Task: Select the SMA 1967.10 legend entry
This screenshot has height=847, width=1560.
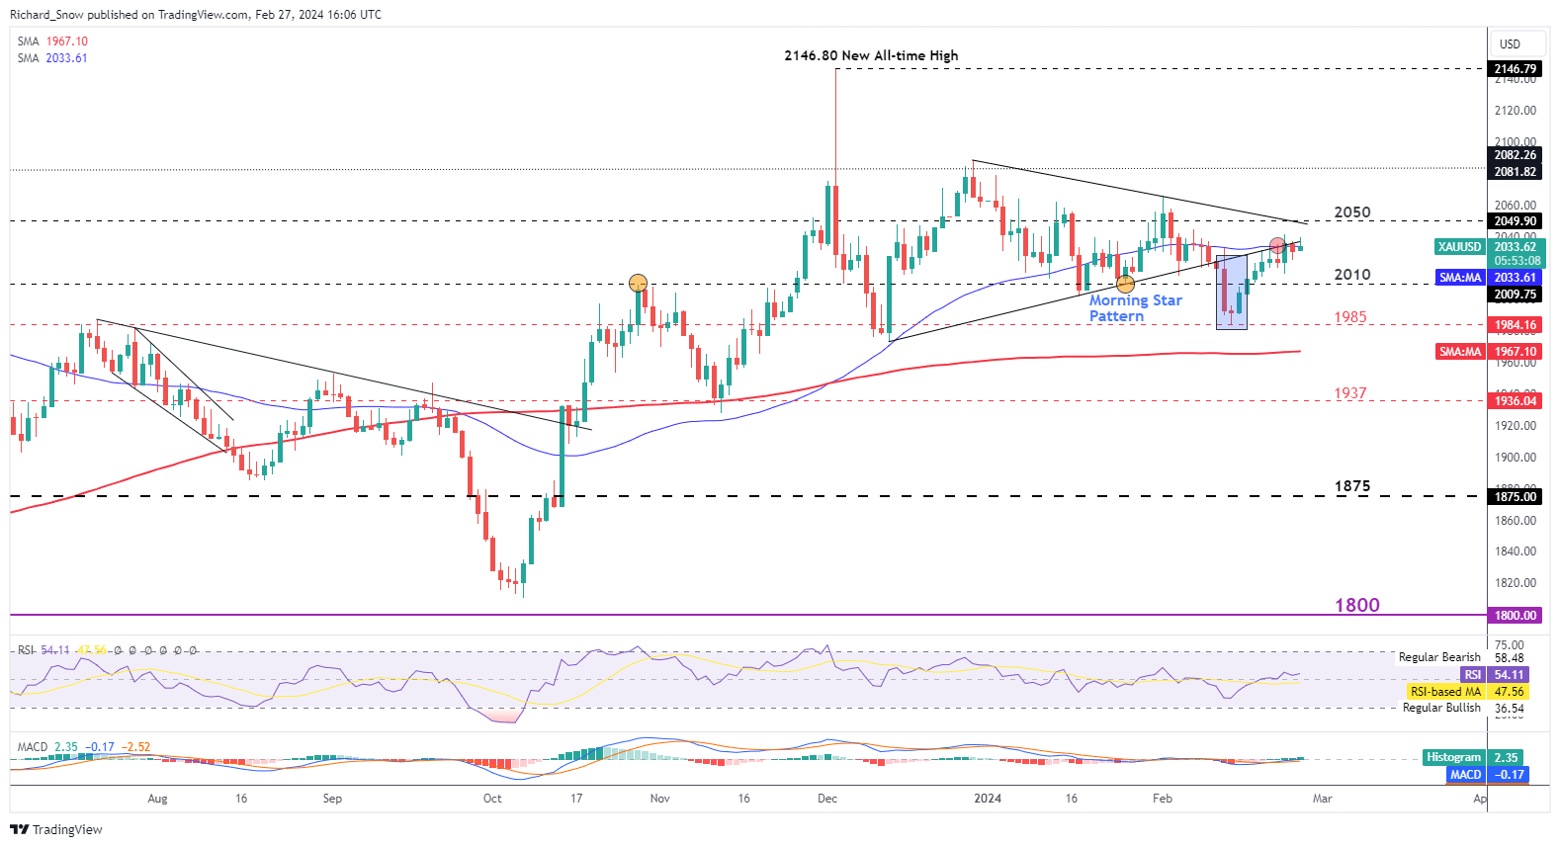Action: [x=52, y=42]
